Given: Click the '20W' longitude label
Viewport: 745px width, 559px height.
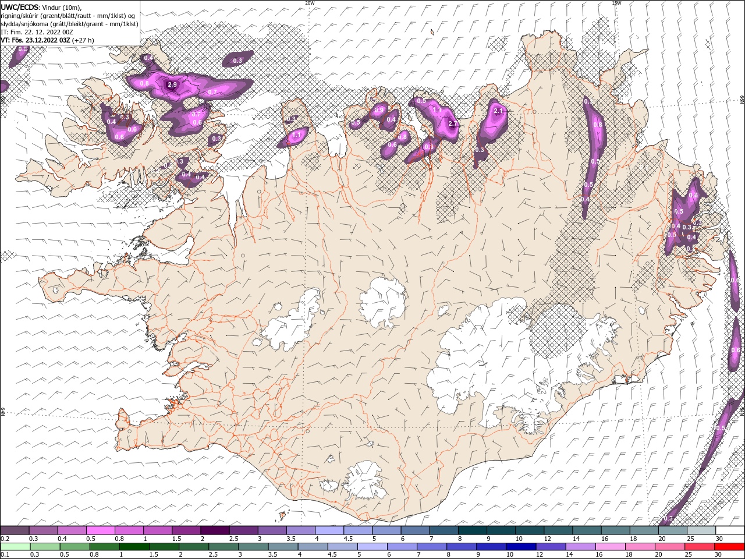Looking at the screenshot, I should click(310, 3).
